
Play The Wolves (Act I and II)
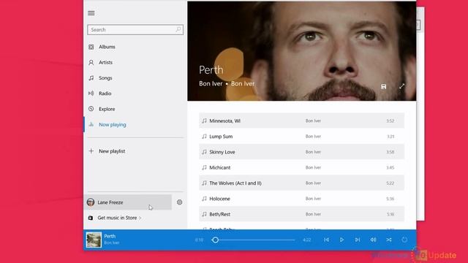click(x=302, y=183)
